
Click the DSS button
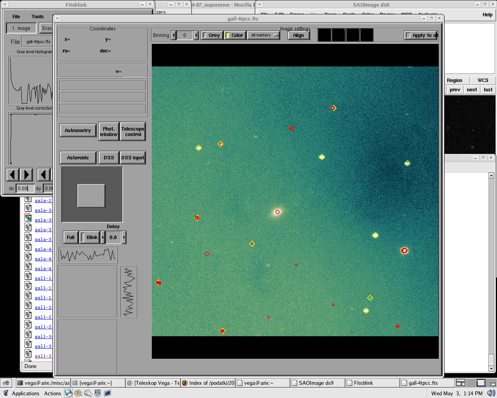pos(109,158)
